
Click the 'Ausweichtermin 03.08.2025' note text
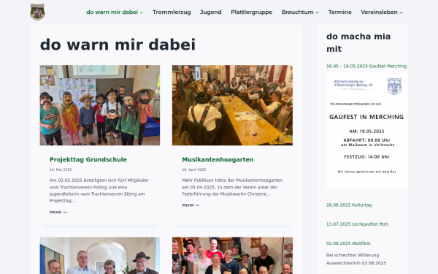(x=356, y=263)
